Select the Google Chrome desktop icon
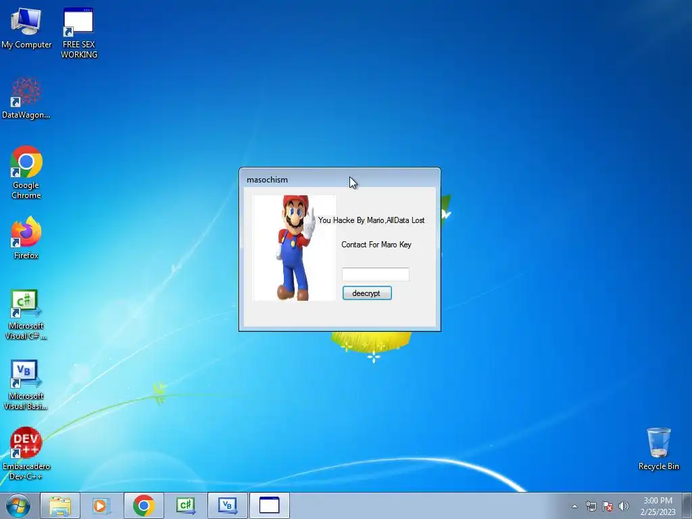Screen dimensions: 692x519 (26, 172)
